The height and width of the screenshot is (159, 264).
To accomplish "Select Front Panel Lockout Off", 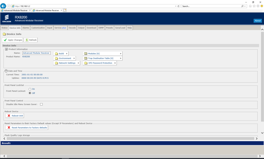I will click(x=30, y=93).
